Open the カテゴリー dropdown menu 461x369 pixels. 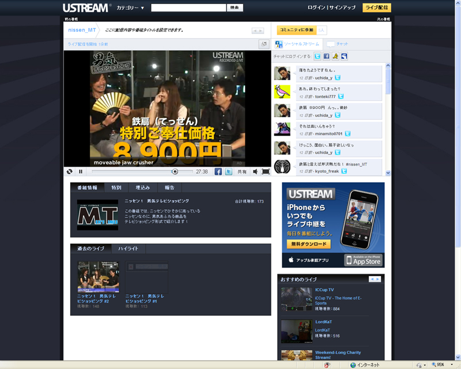point(130,8)
